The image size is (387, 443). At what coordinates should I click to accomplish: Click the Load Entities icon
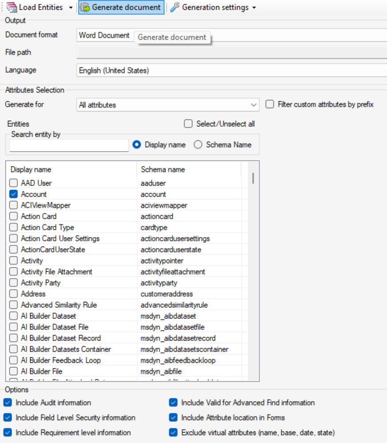click(x=12, y=7)
